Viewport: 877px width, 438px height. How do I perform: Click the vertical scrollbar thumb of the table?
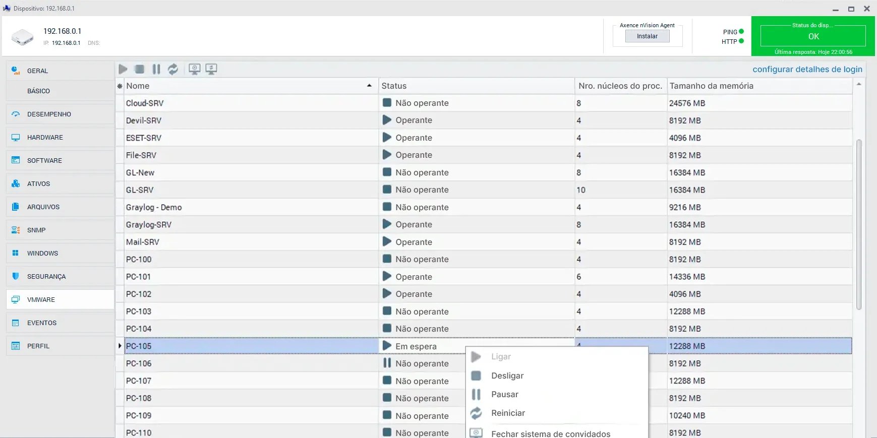pyautogui.click(x=859, y=224)
